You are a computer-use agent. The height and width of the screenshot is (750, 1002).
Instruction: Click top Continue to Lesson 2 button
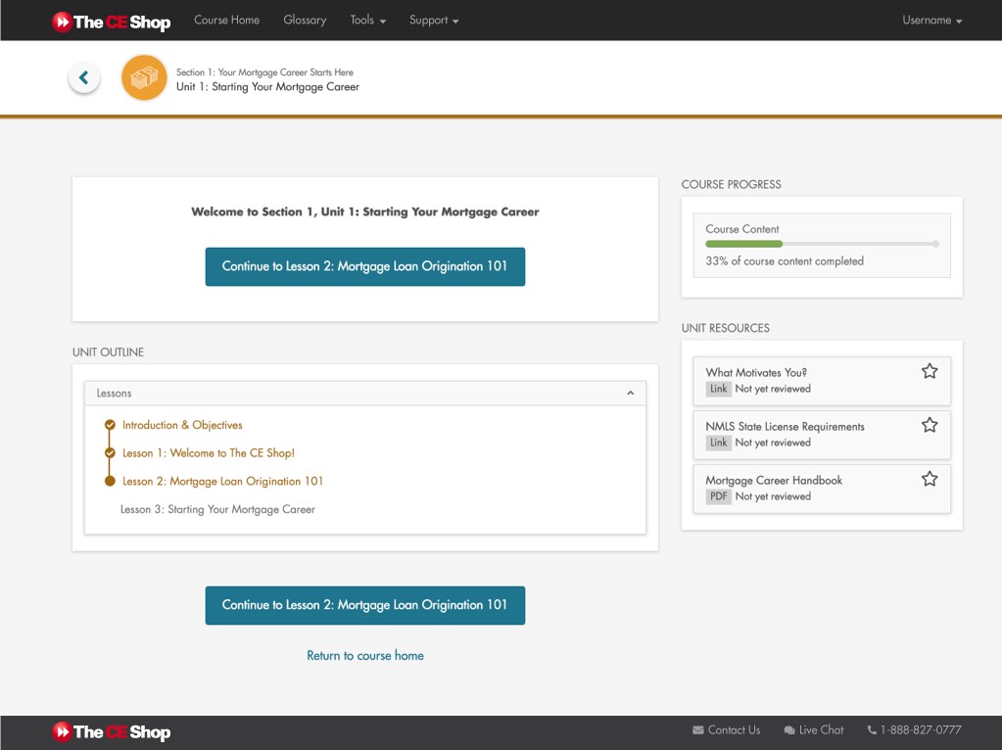[x=365, y=266]
